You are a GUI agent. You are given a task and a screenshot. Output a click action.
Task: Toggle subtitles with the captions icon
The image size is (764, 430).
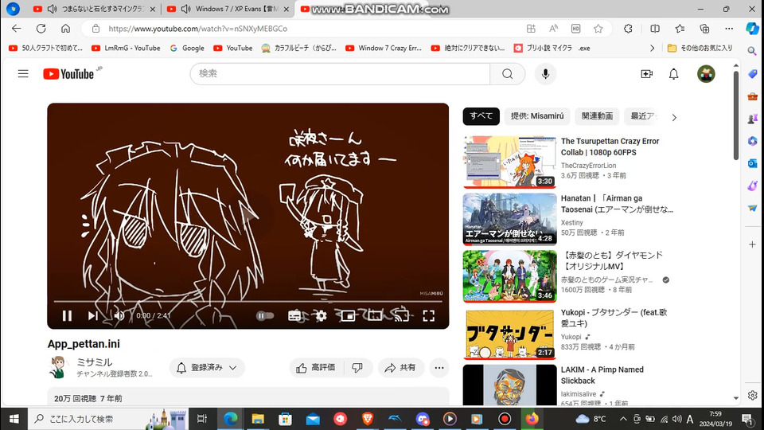pyautogui.click(x=294, y=316)
